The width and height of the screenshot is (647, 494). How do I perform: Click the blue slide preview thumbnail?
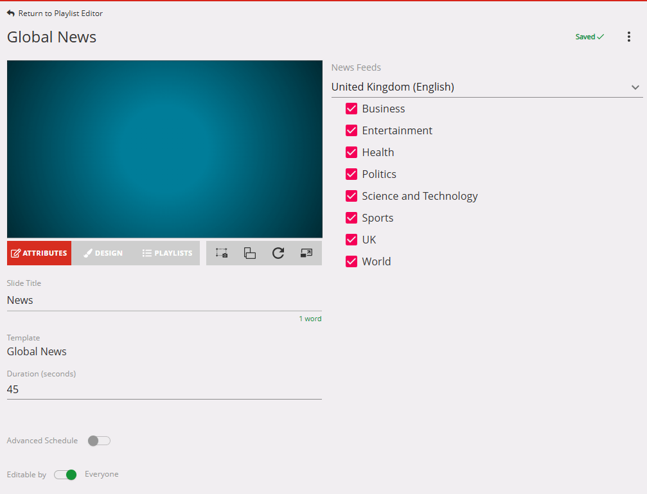coord(164,149)
